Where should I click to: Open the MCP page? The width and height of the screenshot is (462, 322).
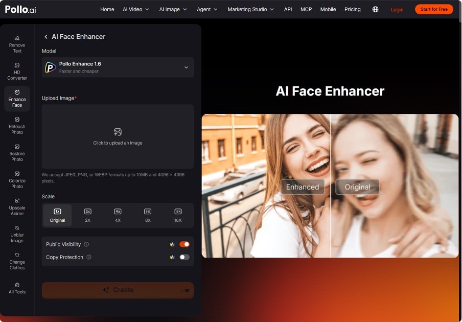click(306, 9)
